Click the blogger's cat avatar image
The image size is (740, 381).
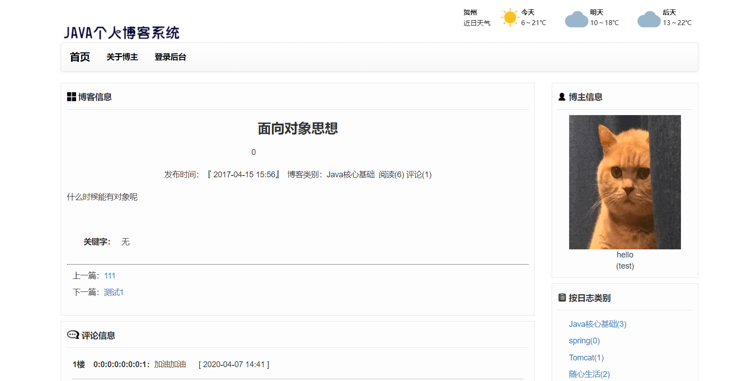pos(625,182)
